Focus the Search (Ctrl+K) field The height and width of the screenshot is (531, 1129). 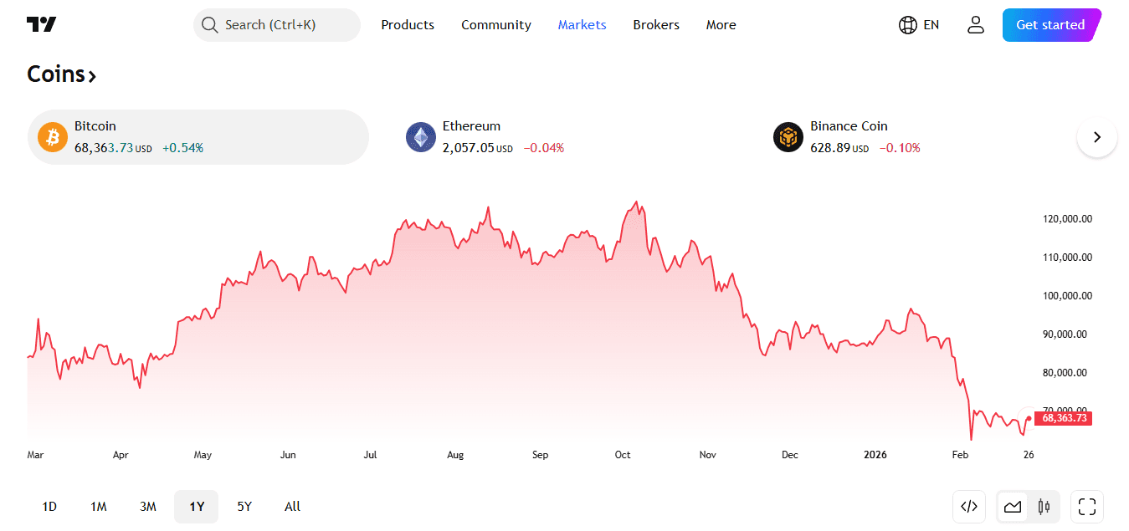(277, 25)
